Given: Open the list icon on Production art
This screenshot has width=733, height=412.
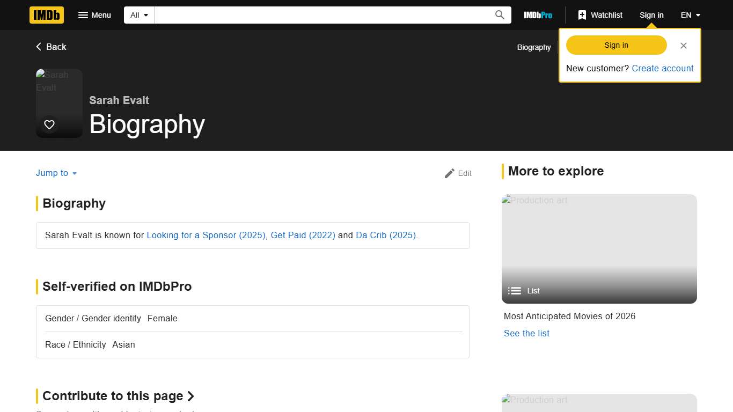Looking at the screenshot, I should point(515,291).
